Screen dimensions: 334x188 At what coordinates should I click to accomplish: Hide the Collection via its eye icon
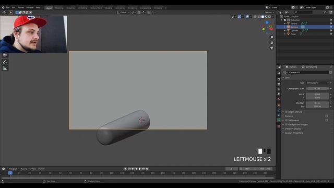[331, 20]
